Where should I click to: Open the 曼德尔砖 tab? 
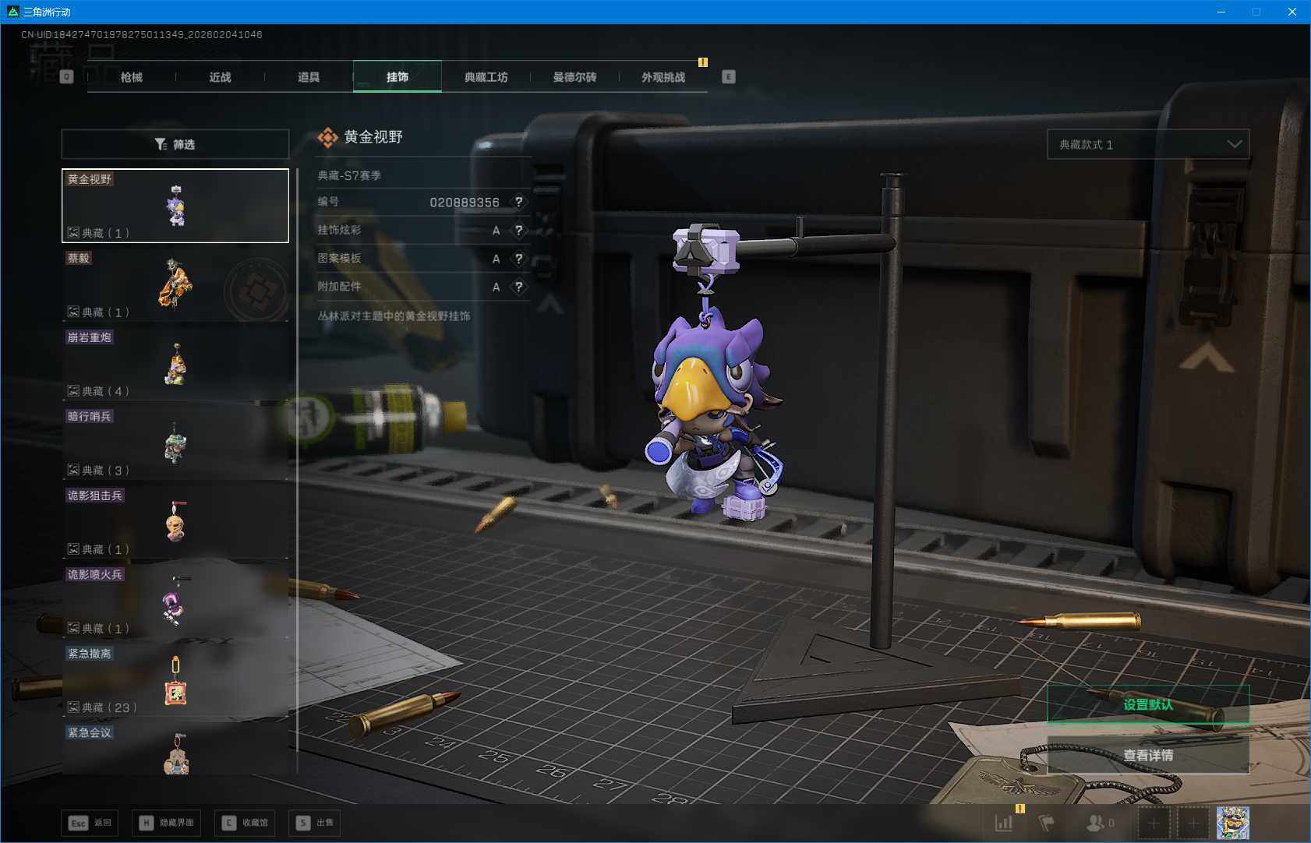point(575,77)
